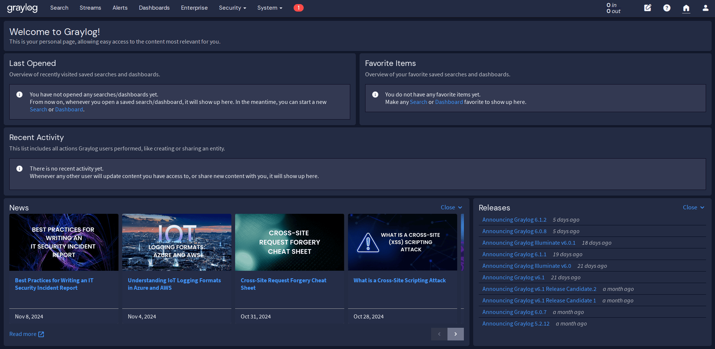This screenshot has width=715, height=349.
Task: Open Announcing Graylog 5.2.12 release
Action: click(516, 324)
